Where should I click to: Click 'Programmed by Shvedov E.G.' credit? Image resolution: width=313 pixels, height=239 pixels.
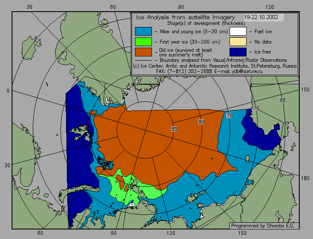262,226
